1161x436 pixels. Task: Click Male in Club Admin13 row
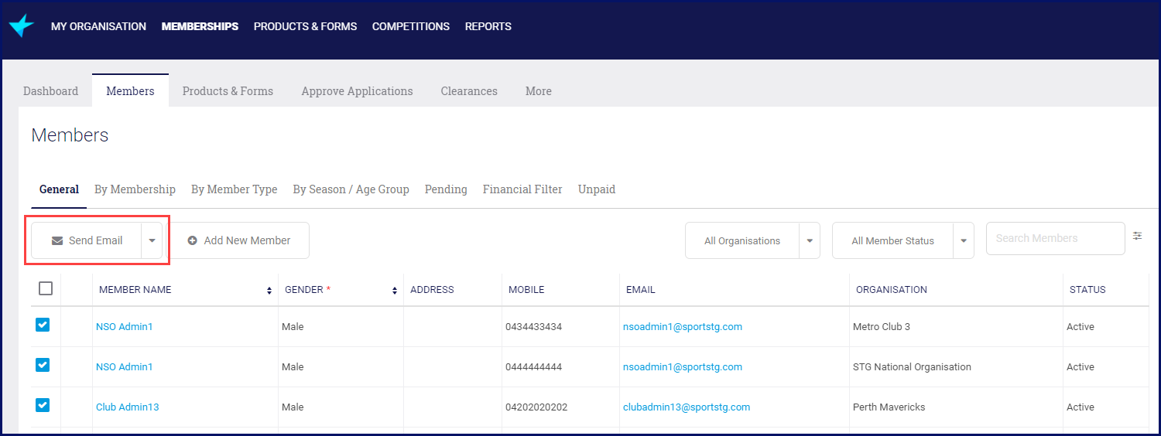coord(293,407)
